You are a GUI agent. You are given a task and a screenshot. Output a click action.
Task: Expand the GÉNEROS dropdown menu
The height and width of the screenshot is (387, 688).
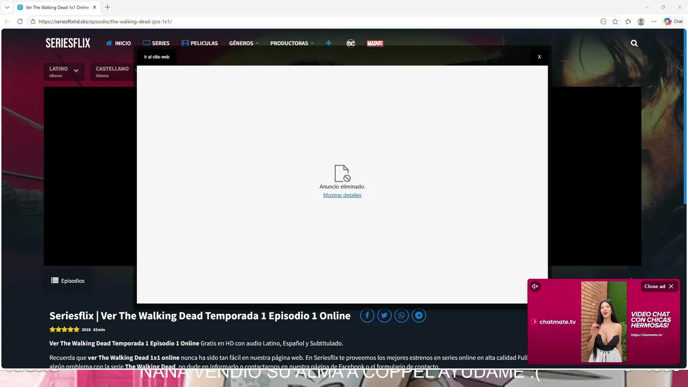[244, 43]
